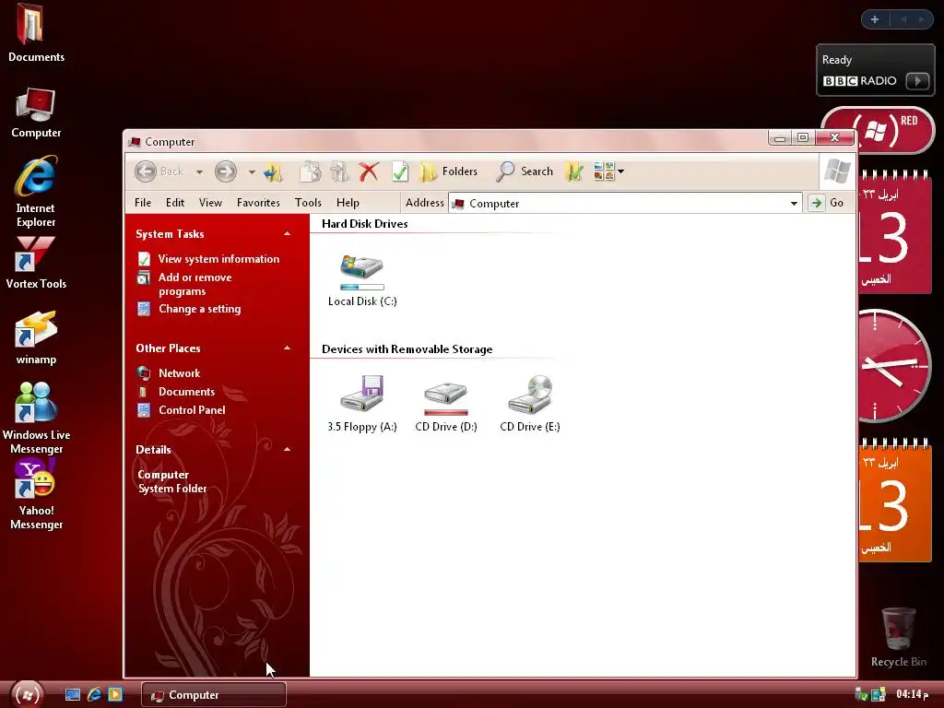
Task: Select the CD Drive (E:) icon
Action: pyautogui.click(x=530, y=404)
